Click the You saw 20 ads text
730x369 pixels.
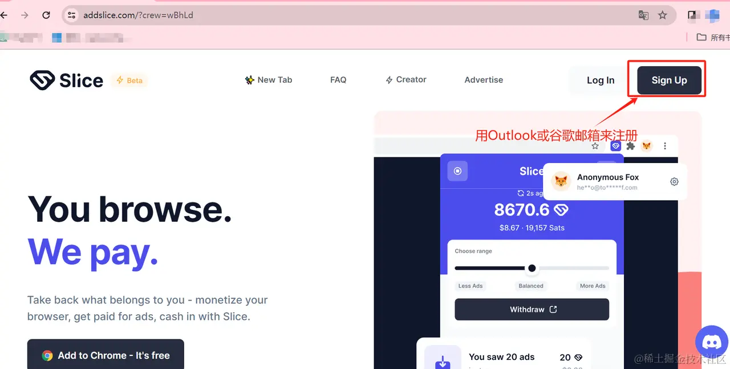pos(502,357)
